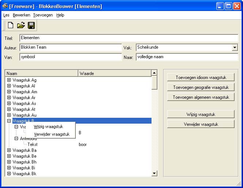Choose Verwijder vraagstuk in context menu

[x=52, y=134]
